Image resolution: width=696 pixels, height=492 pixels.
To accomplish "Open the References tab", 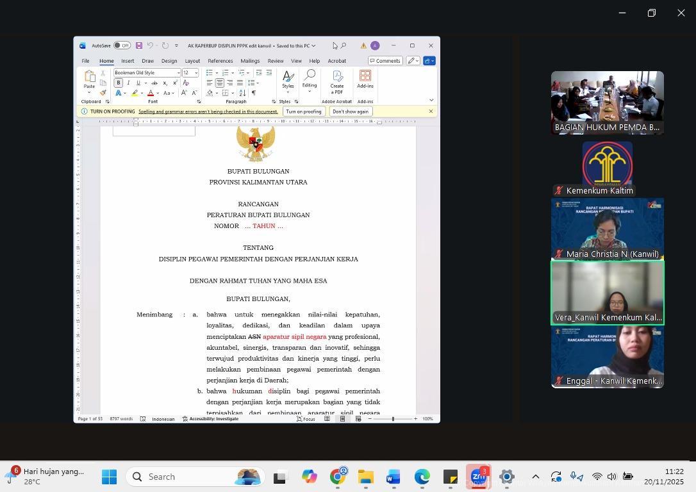I will tap(220, 61).
